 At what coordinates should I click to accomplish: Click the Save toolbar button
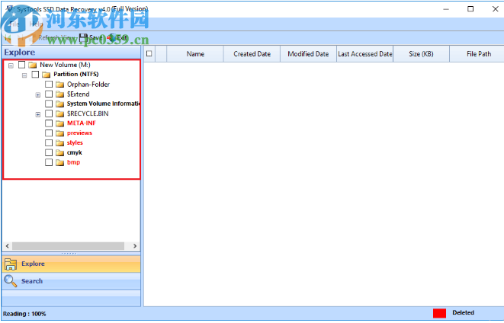[x=91, y=37]
